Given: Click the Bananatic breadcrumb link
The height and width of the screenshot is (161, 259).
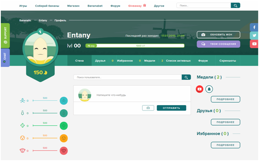Looking at the screenshot, I should pos(25,20).
